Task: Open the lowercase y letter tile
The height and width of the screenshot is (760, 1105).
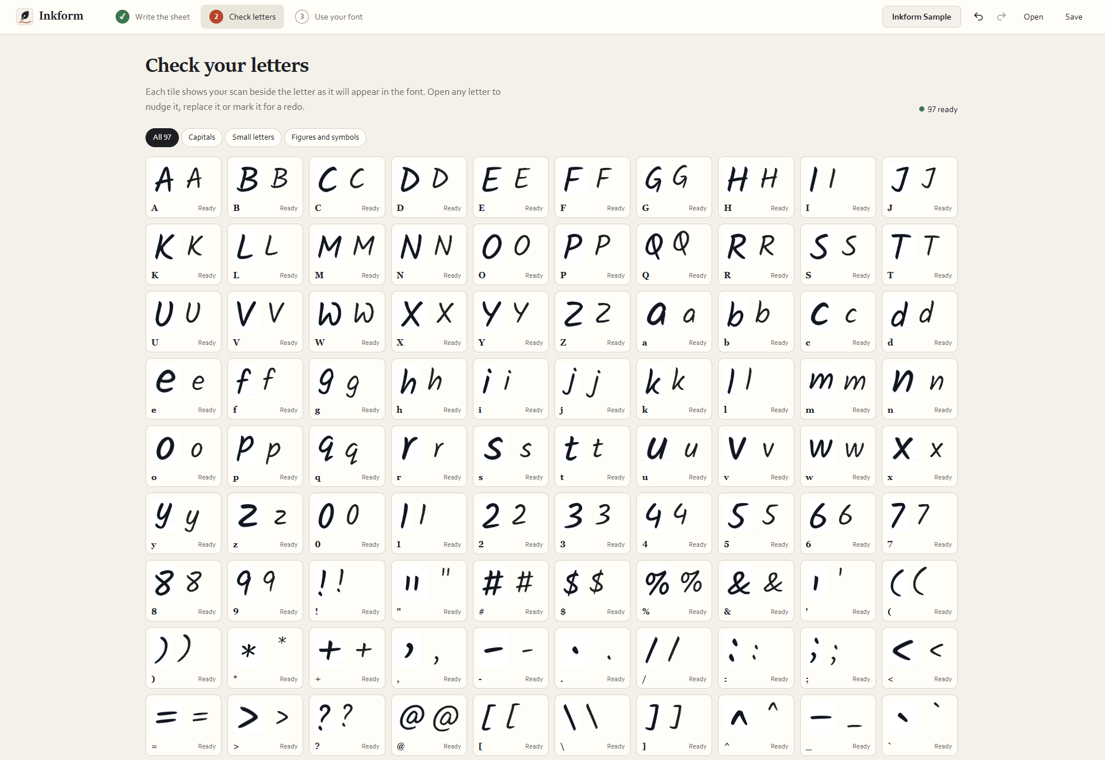Action: click(x=183, y=523)
